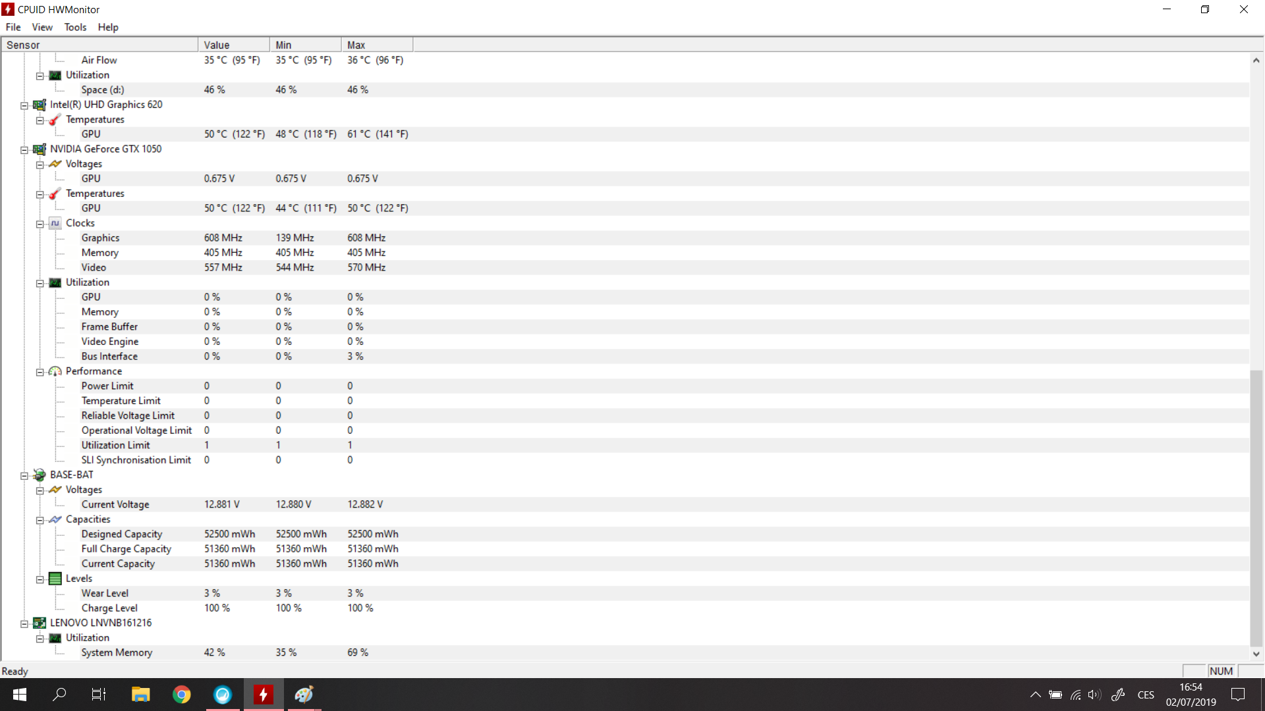1265x711 pixels.
Task: Click the Performance gauge icon
Action: 55,371
